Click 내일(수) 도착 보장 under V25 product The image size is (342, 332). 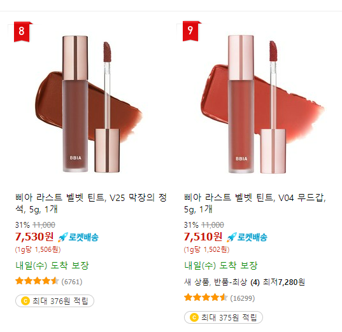[x=52, y=265]
